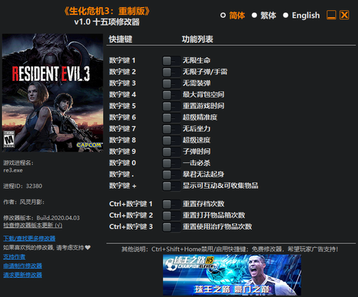Enable 暴君无法起身 toggle
This screenshot has width=358, height=297.
point(171,175)
